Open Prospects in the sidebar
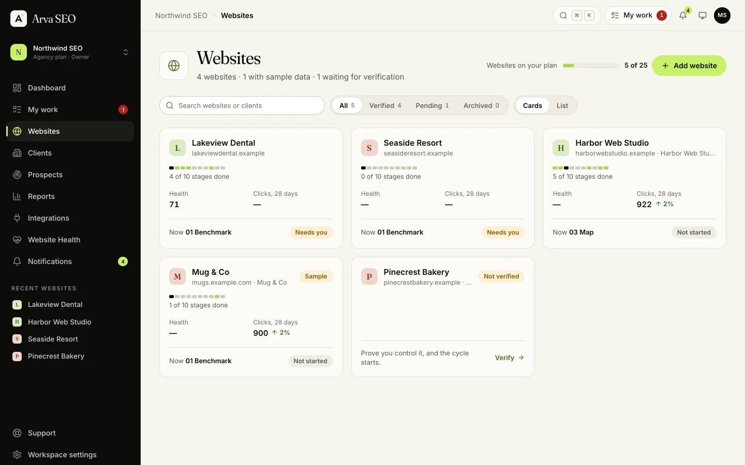745x465 pixels. [70, 175]
